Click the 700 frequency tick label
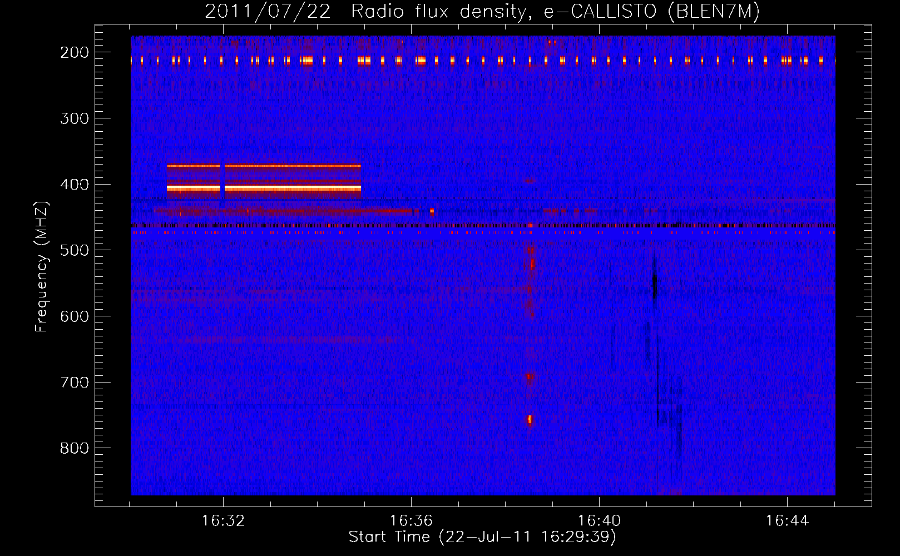Image resolution: width=900 pixels, height=556 pixels. 75,383
